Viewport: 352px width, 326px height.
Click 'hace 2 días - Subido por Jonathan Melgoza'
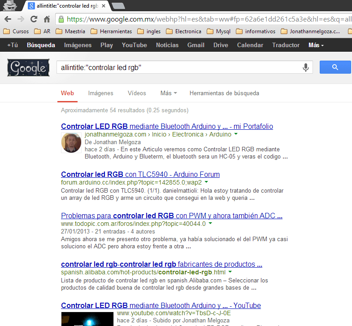[x=173, y=320]
